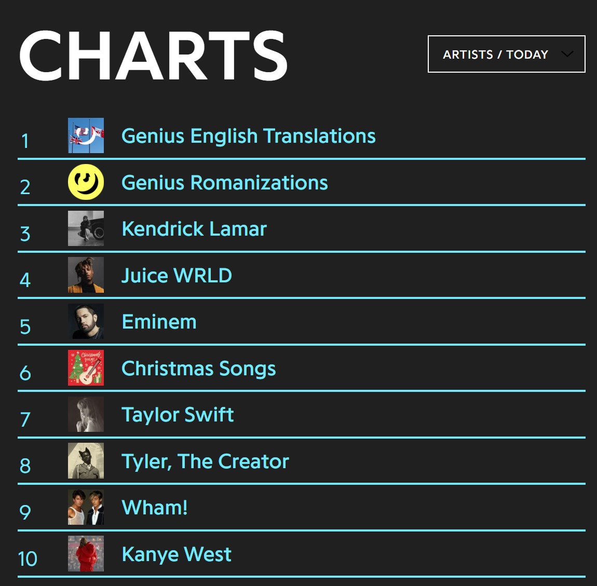Click the chevron beside ARTISTS / TODAY
Viewport: 597px width, 586px height.
click(x=567, y=54)
